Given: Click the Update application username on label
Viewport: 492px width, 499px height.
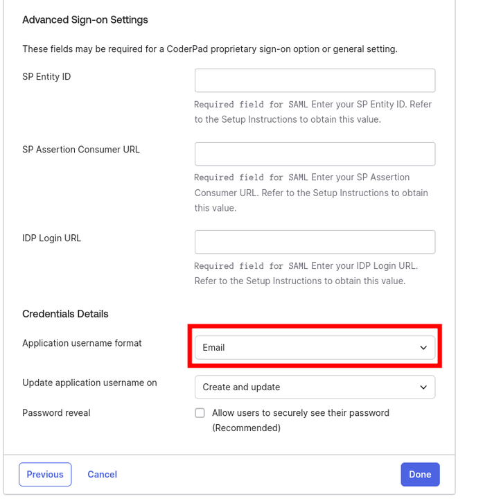Looking at the screenshot, I should click(x=89, y=383).
